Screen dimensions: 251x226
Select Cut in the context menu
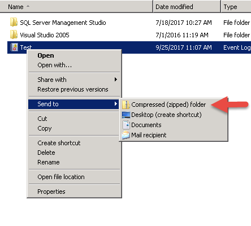tap(42, 119)
